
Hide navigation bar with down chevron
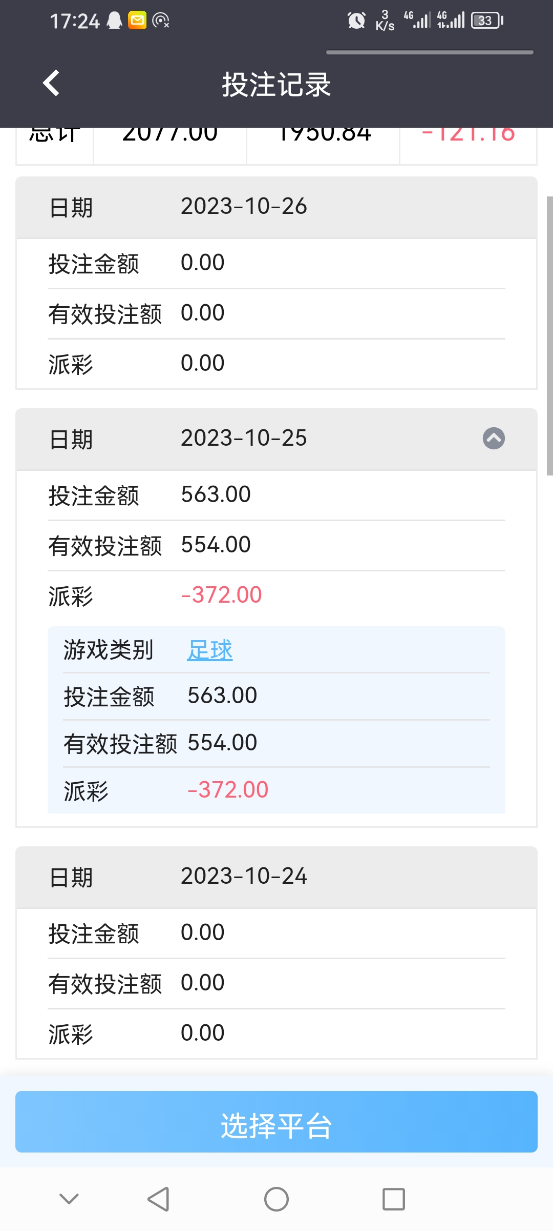(x=69, y=1199)
